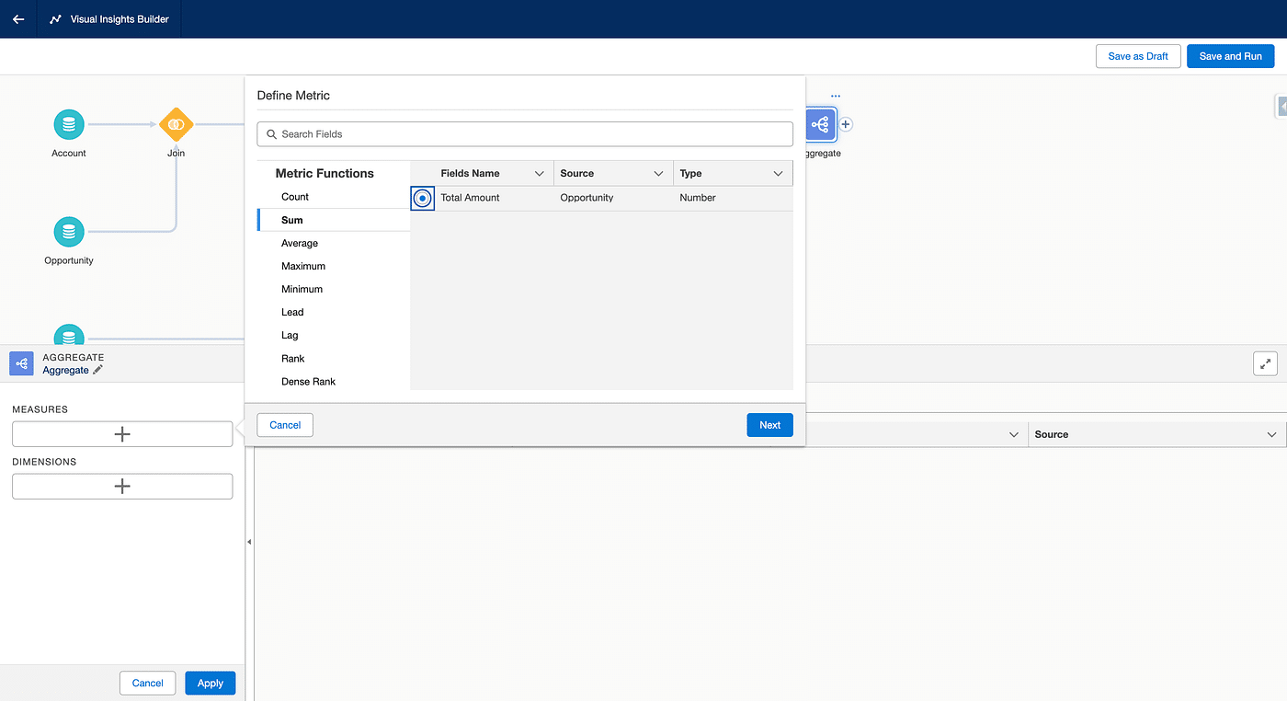Edit Aggregate name with pencil icon
This screenshot has width=1287, height=701.
click(98, 370)
